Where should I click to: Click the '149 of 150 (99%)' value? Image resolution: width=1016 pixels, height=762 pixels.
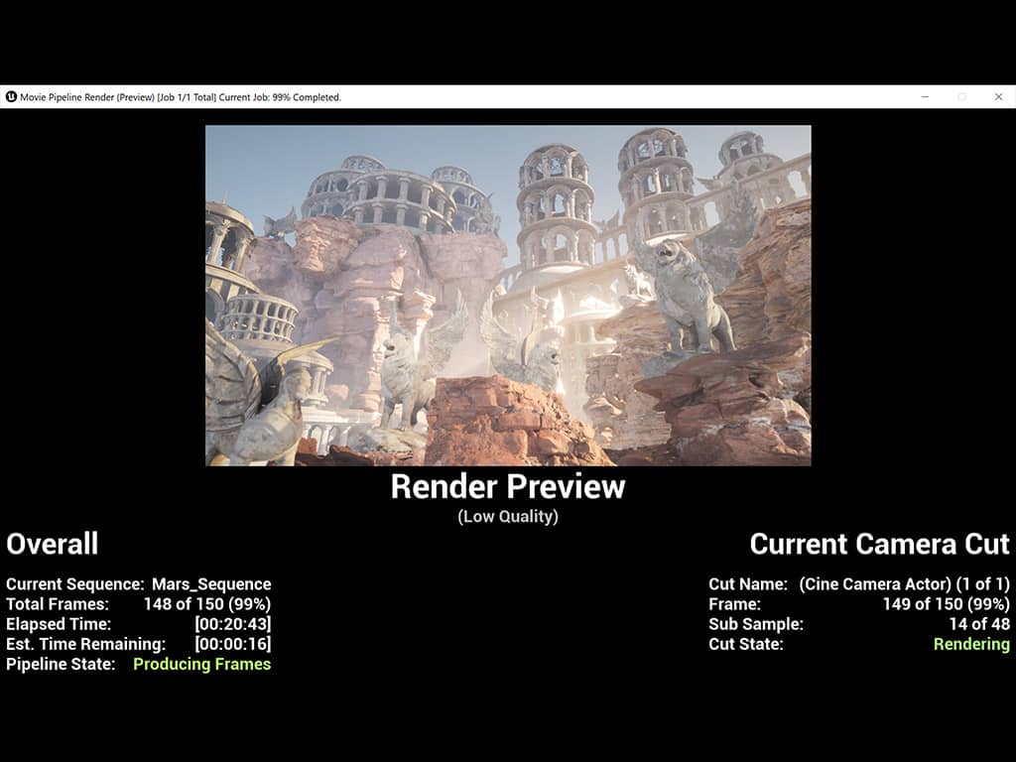point(947,604)
